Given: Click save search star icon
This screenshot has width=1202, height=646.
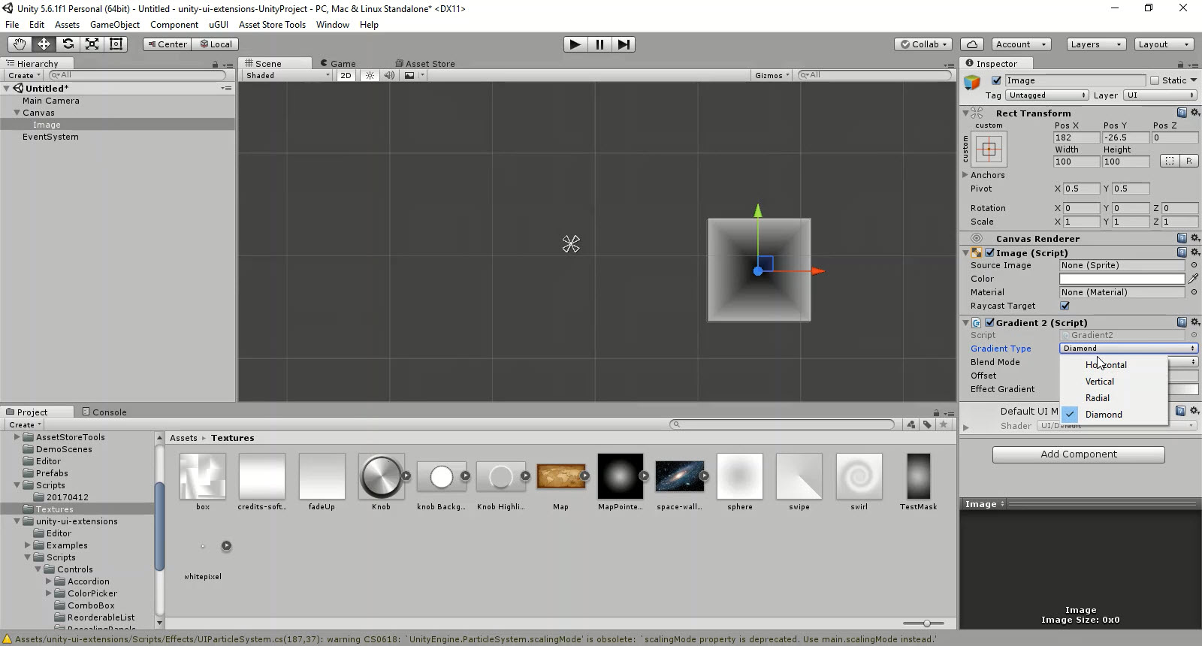Looking at the screenshot, I should click(944, 424).
